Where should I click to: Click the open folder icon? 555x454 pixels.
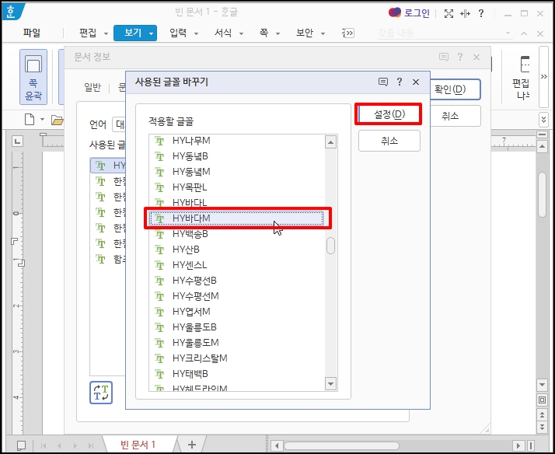point(57,120)
